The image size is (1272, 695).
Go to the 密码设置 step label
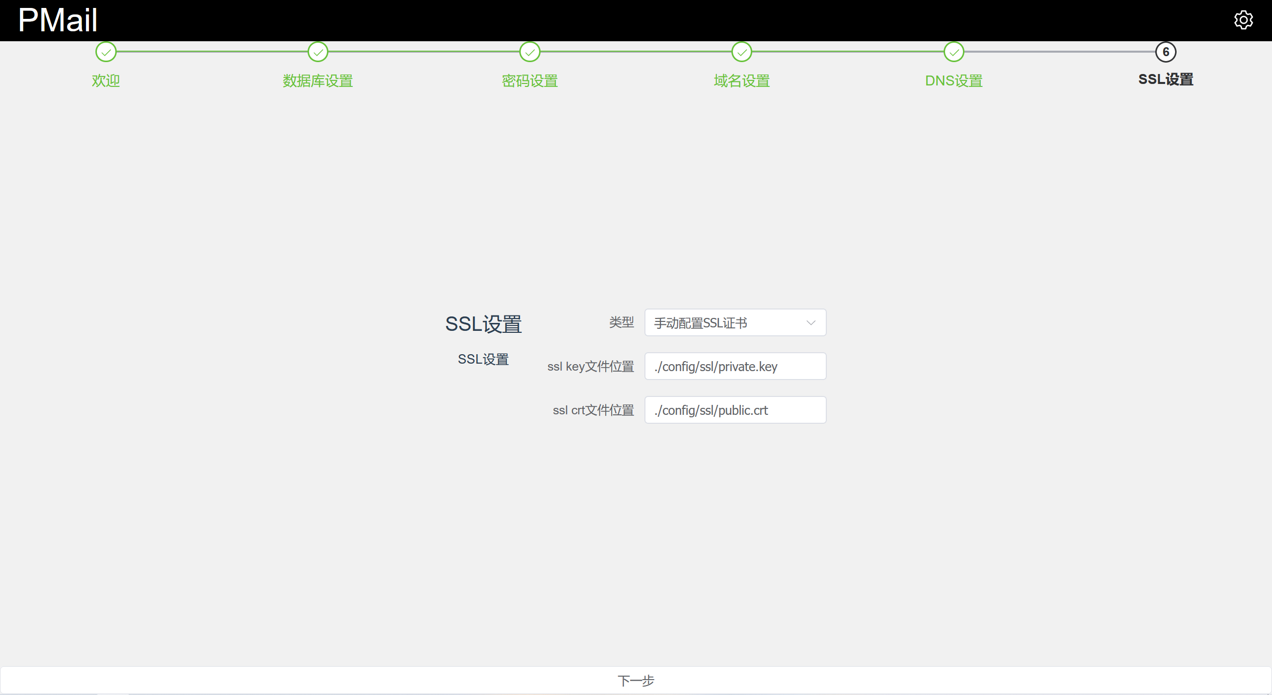(530, 80)
